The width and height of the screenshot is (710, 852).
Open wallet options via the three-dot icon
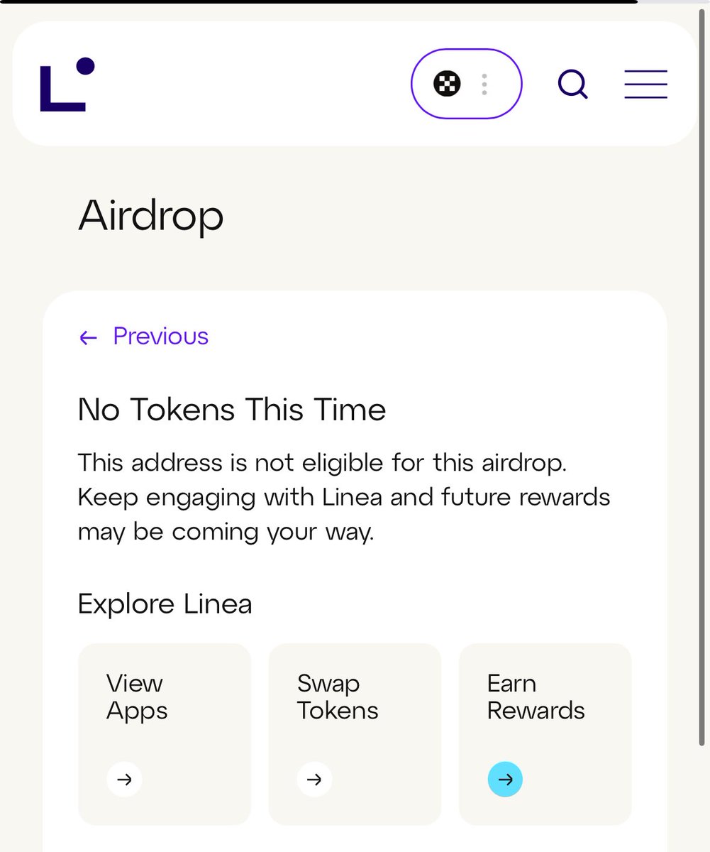pyautogui.click(x=484, y=84)
